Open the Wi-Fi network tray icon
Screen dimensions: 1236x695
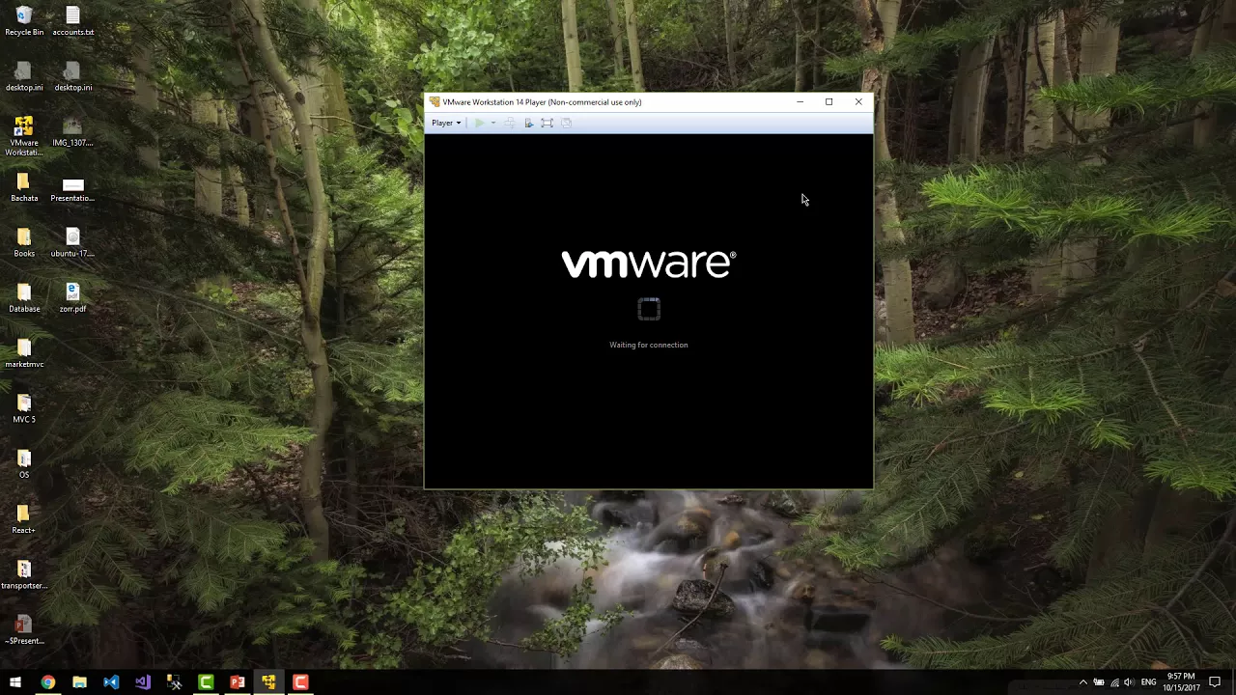click(x=1114, y=682)
